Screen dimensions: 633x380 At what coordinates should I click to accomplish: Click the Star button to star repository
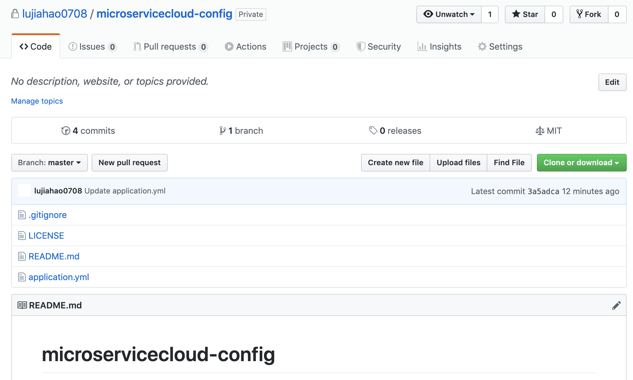click(525, 14)
